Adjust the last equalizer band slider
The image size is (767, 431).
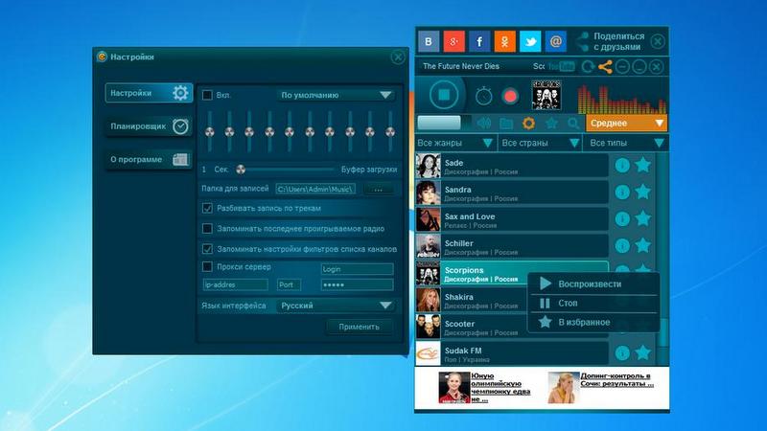(x=390, y=131)
